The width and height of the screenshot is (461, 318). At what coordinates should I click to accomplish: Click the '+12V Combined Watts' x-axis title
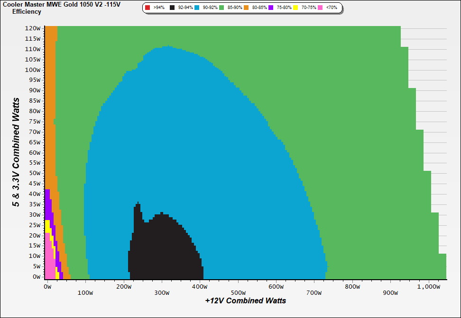[245, 300]
